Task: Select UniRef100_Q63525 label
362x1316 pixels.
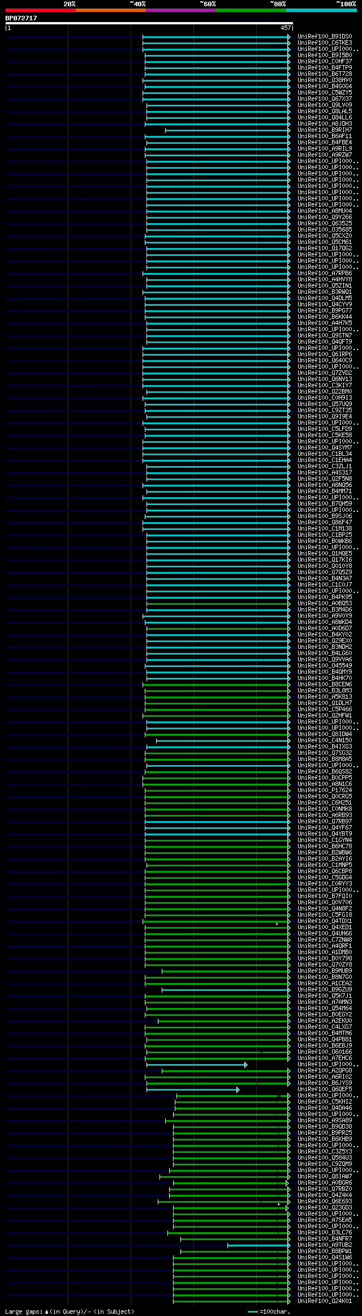Action: tap(325, 224)
